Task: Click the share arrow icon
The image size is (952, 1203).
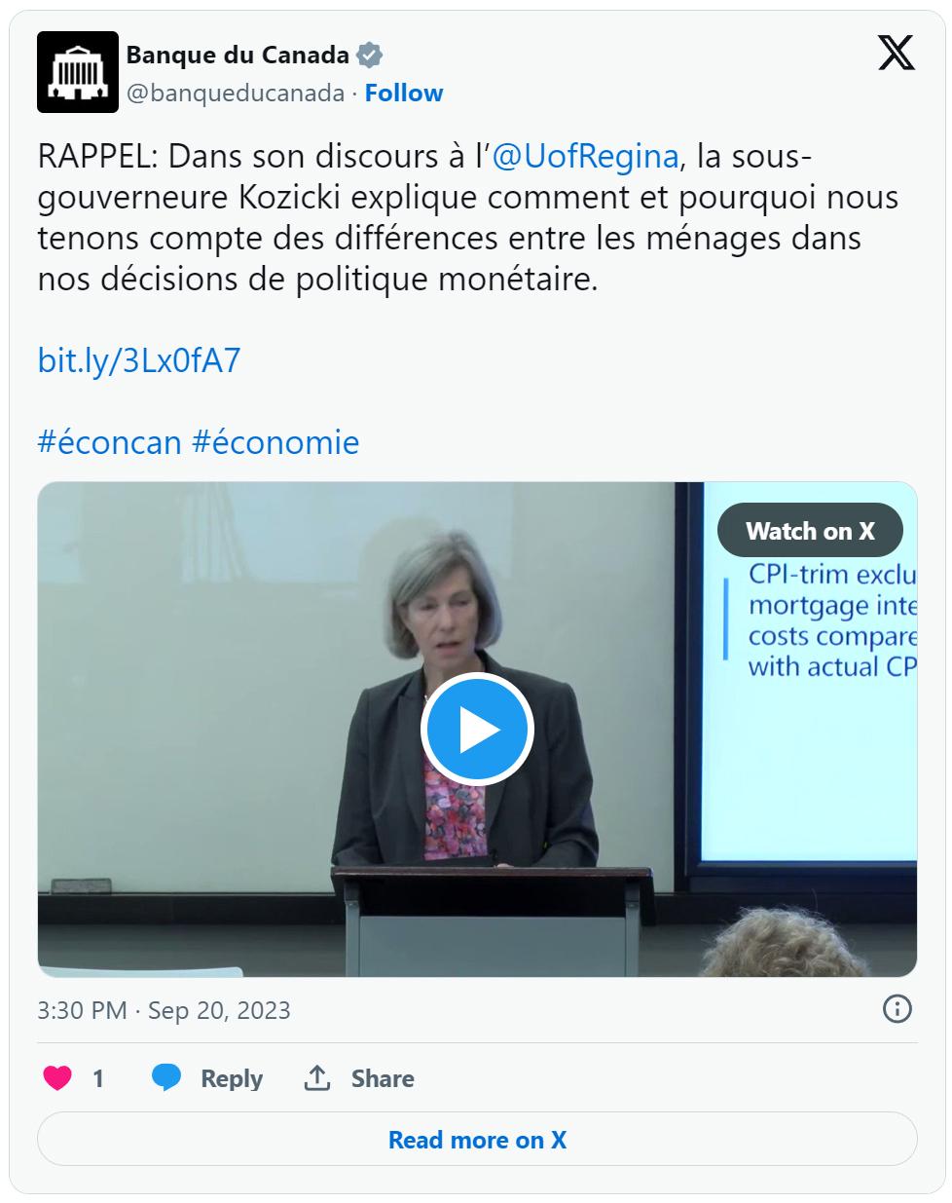Action: click(x=317, y=1077)
